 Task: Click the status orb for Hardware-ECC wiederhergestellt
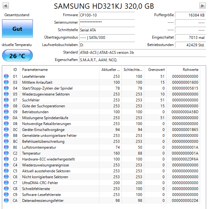pyautogui.click(x=6, y=159)
